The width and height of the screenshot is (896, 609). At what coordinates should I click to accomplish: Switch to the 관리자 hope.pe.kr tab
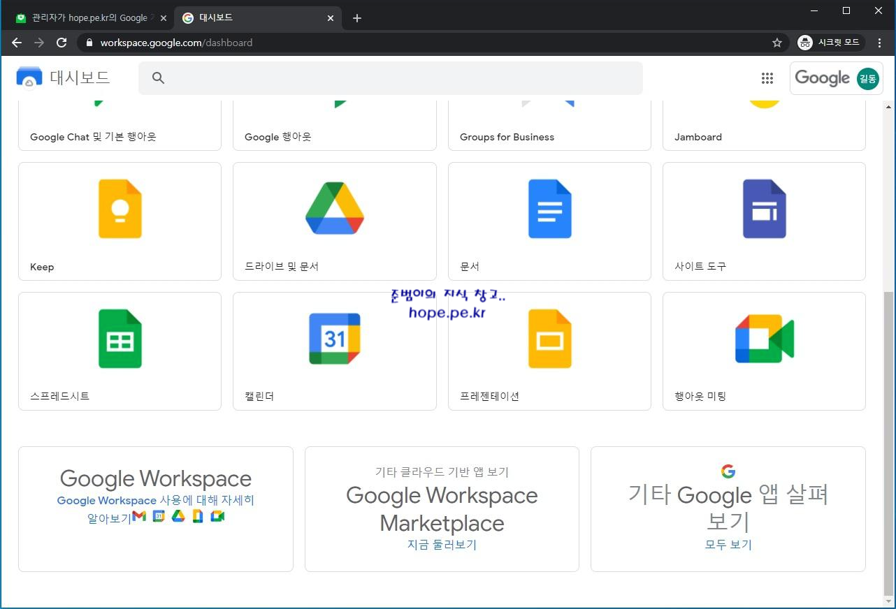click(89, 18)
